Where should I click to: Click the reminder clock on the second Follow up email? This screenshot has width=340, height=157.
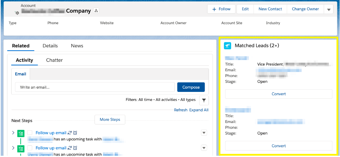(x=75, y=148)
